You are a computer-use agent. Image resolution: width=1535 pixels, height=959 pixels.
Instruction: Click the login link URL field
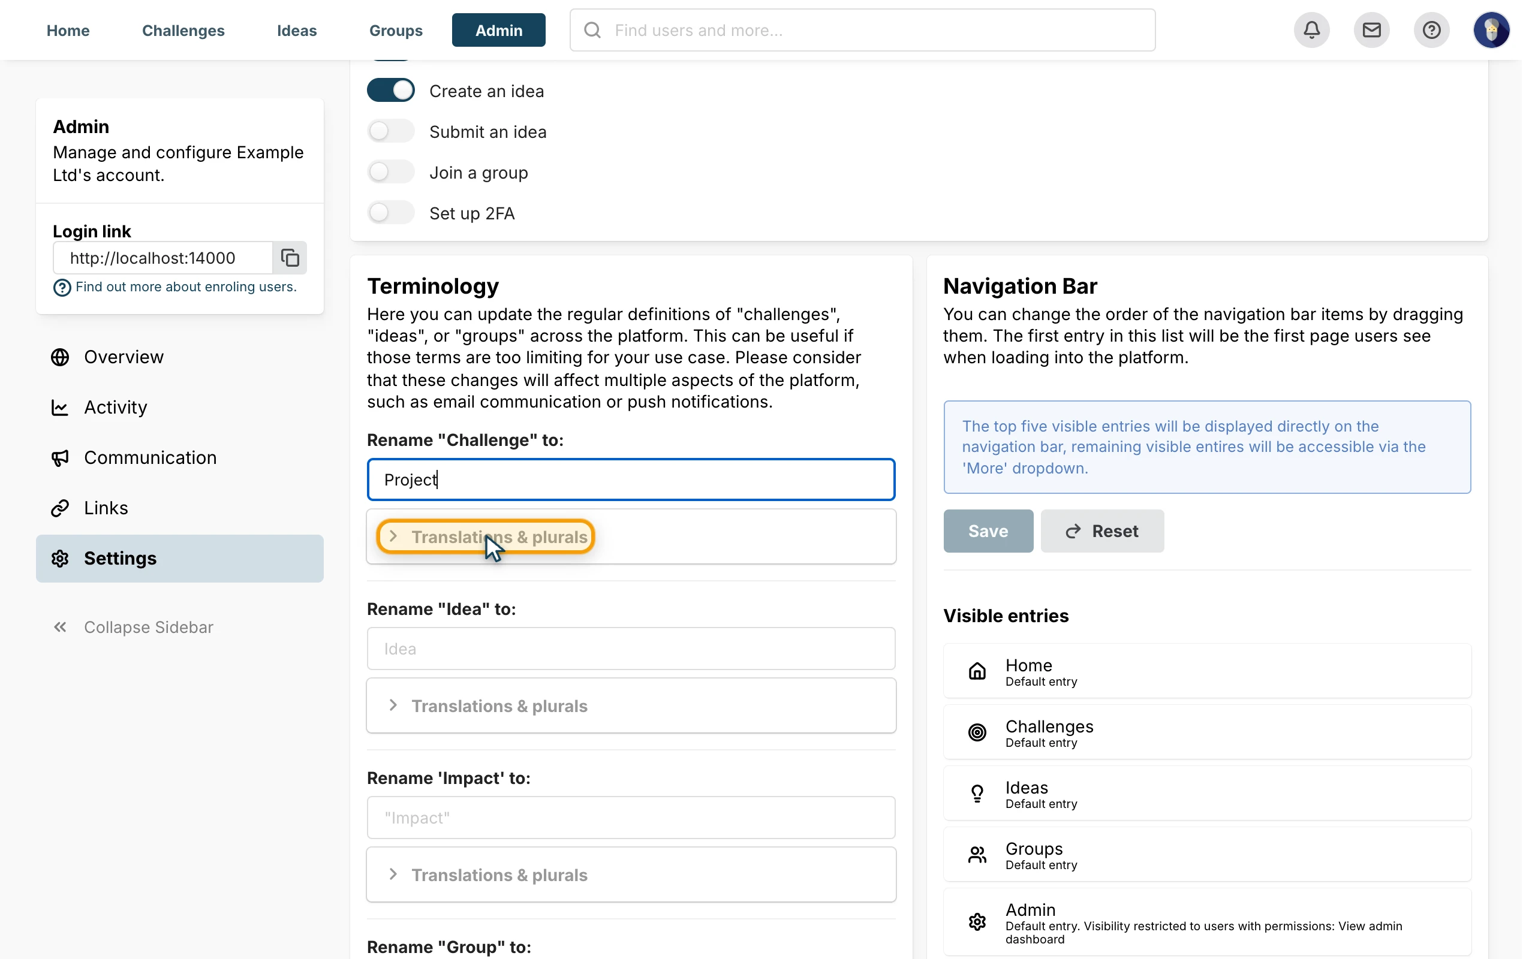point(163,258)
